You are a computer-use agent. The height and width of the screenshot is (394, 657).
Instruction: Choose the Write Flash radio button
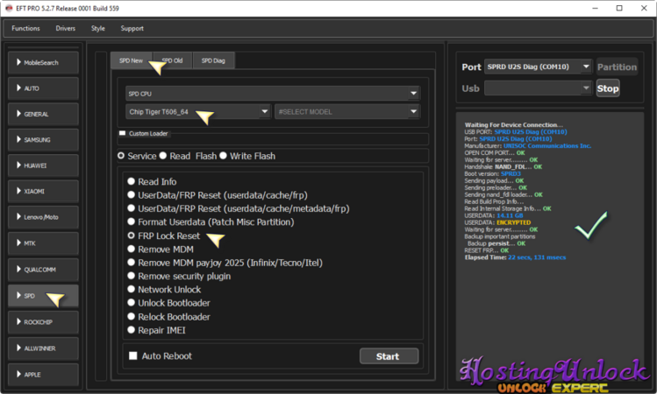(223, 157)
